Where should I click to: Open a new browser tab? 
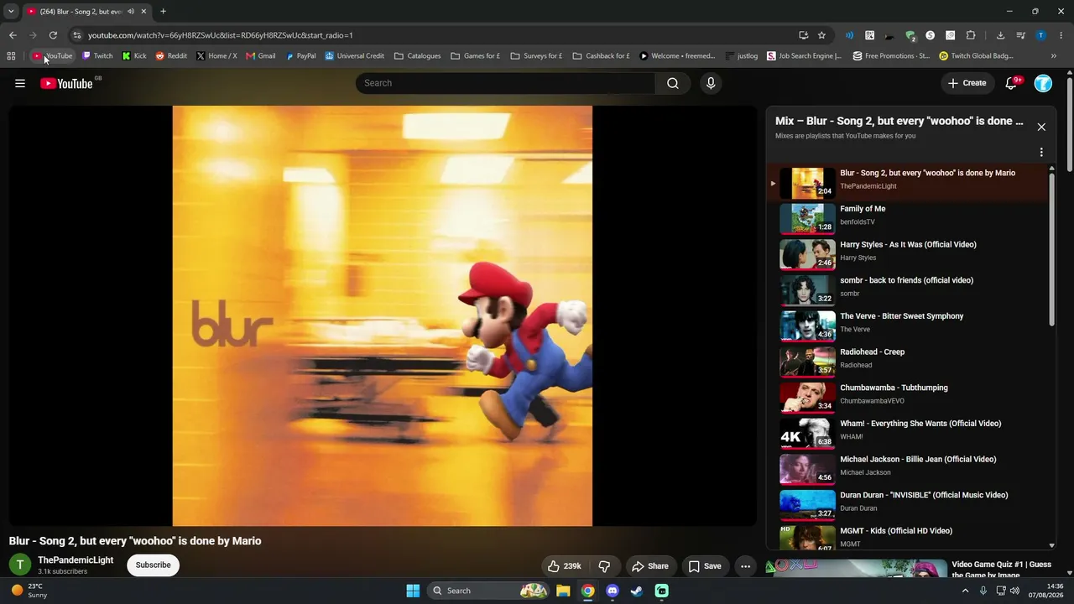point(163,12)
